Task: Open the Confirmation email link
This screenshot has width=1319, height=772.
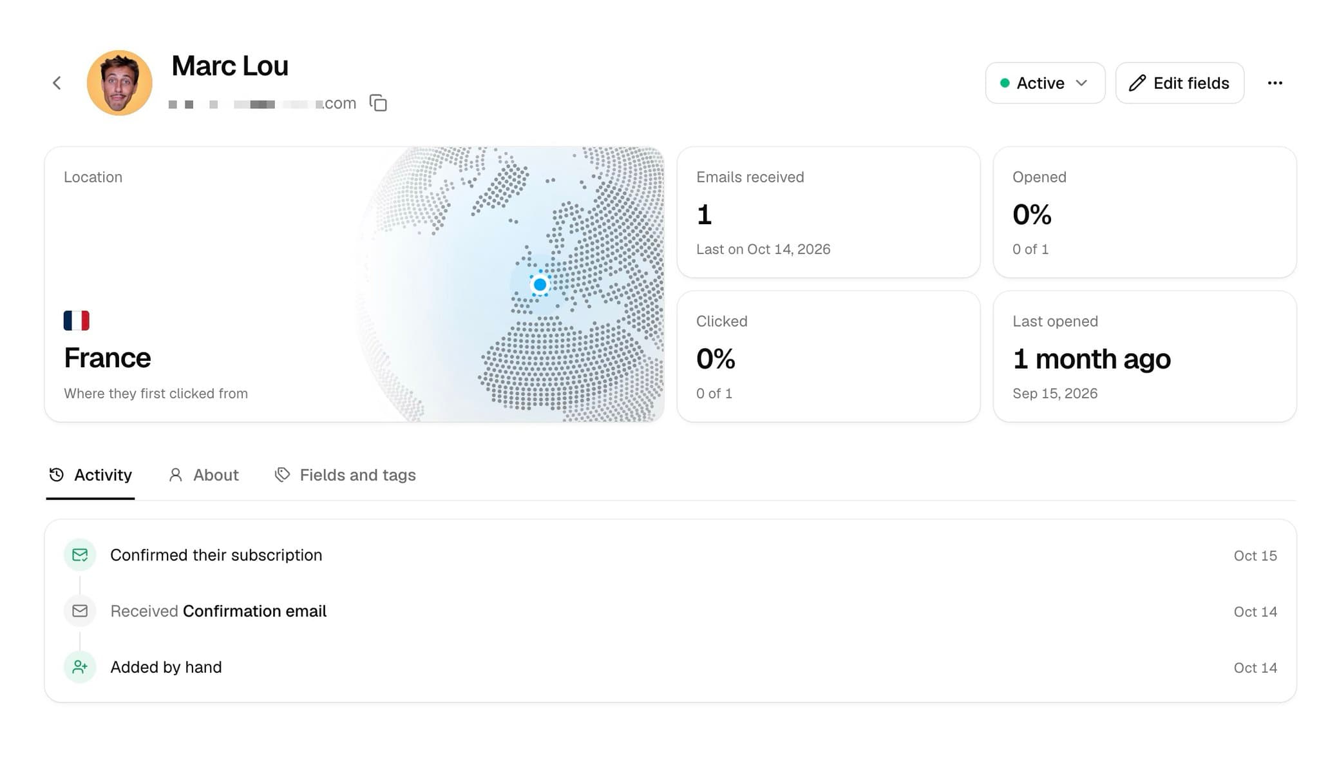Action: (254, 611)
